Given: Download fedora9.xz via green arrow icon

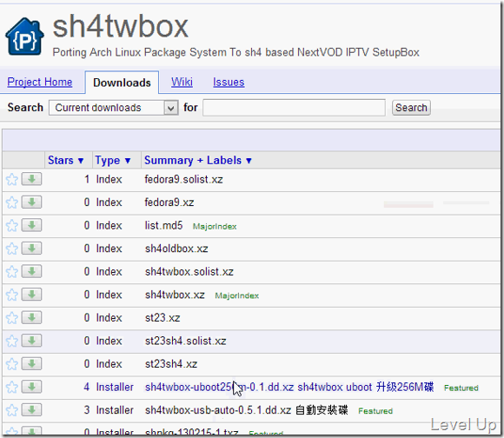Looking at the screenshot, I should pos(31,202).
